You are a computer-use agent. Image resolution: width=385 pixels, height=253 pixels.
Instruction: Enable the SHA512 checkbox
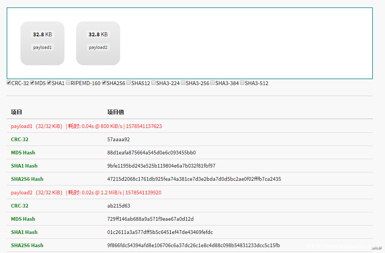(x=129, y=83)
